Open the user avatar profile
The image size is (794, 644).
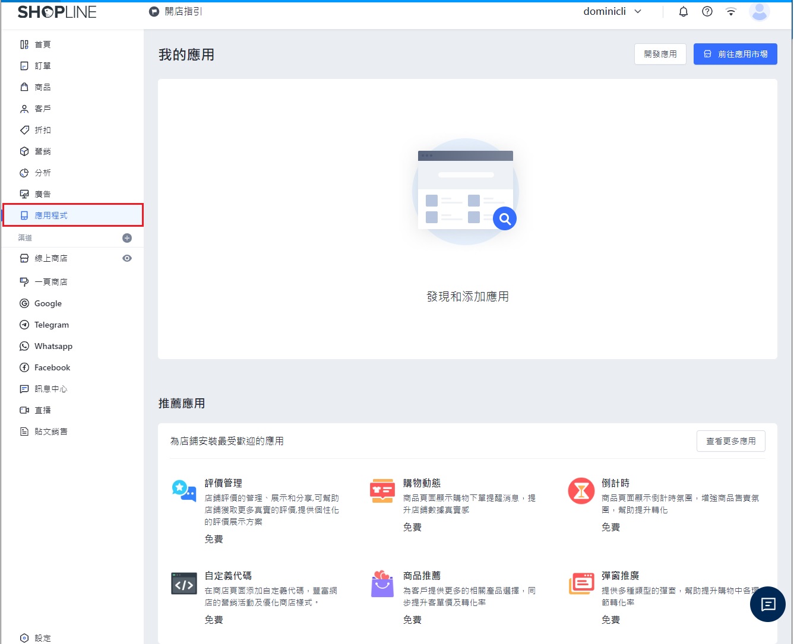(760, 12)
